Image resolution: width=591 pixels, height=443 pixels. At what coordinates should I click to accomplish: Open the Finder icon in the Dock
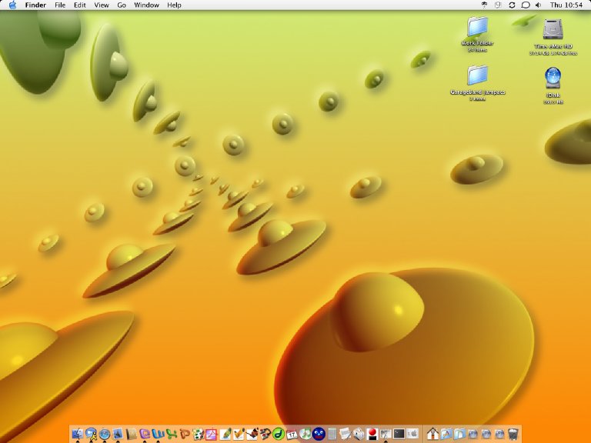pyautogui.click(x=78, y=434)
